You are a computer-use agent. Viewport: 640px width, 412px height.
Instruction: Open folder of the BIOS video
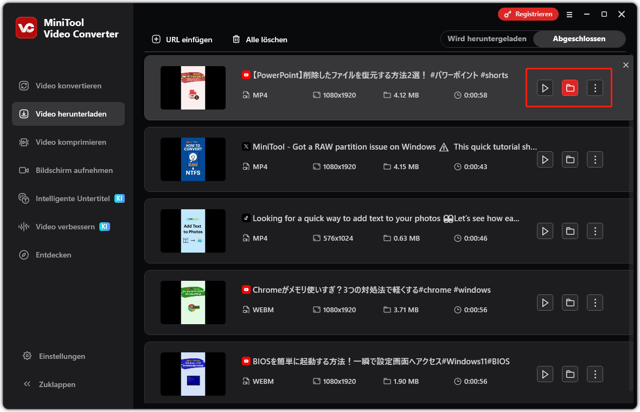coord(570,375)
